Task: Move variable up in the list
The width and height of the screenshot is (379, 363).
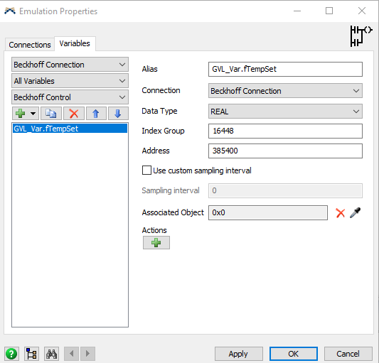Action: pos(96,113)
